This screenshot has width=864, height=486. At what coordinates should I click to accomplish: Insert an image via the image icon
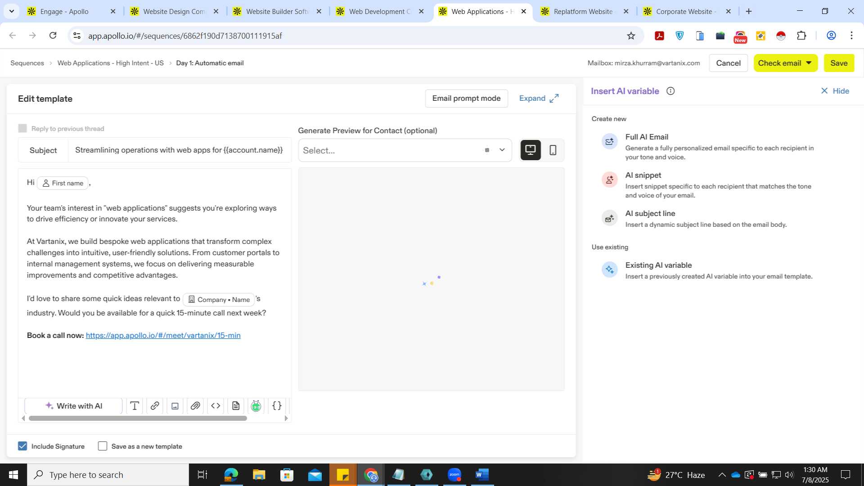(x=175, y=406)
